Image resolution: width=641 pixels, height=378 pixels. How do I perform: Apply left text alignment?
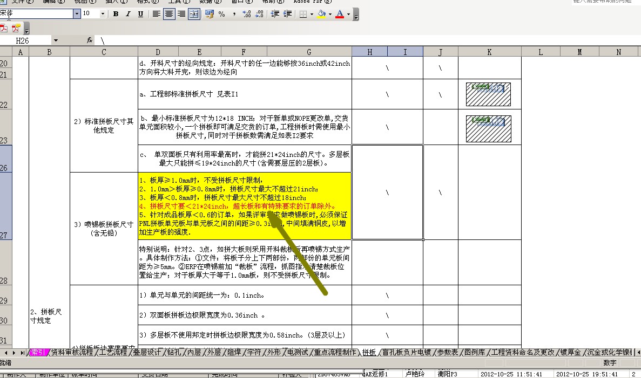click(x=156, y=14)
